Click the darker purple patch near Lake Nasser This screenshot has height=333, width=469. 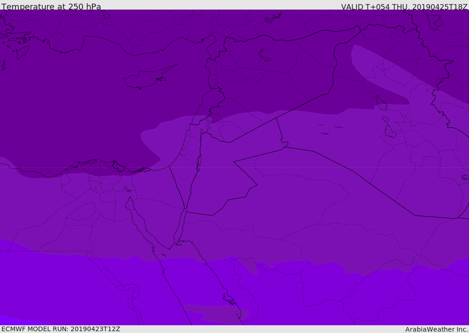pyautogui.click(x=215, y=314)
